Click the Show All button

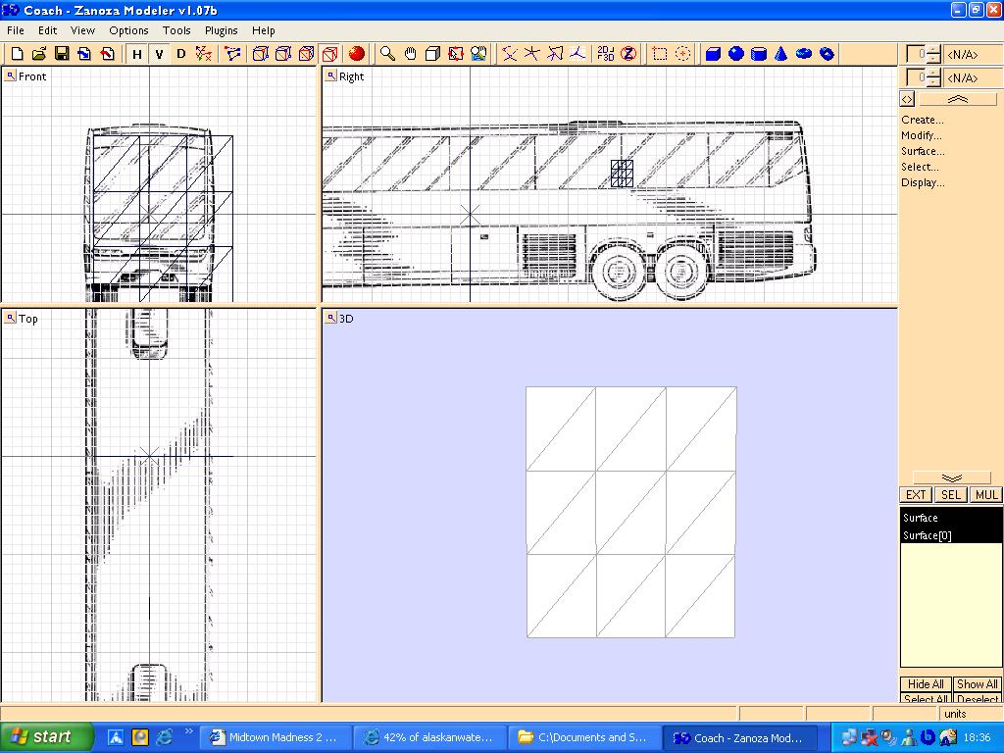point(977,684)
